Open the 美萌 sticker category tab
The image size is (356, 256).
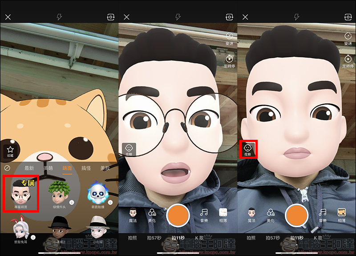(48, 168)
